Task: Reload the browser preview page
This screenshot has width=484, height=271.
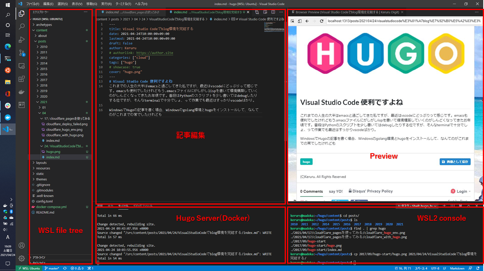Action: [321, 21]
